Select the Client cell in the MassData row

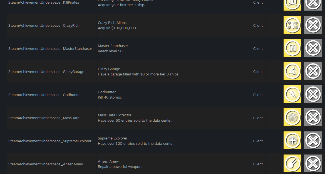(258, 118)
